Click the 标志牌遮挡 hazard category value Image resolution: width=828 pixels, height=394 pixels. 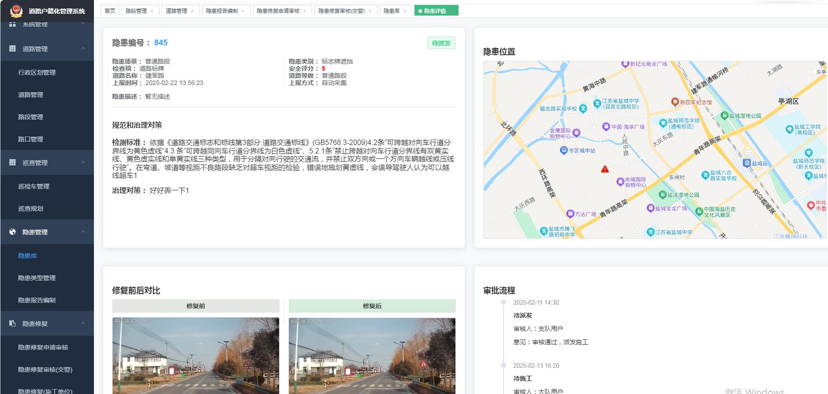[337, 61]
